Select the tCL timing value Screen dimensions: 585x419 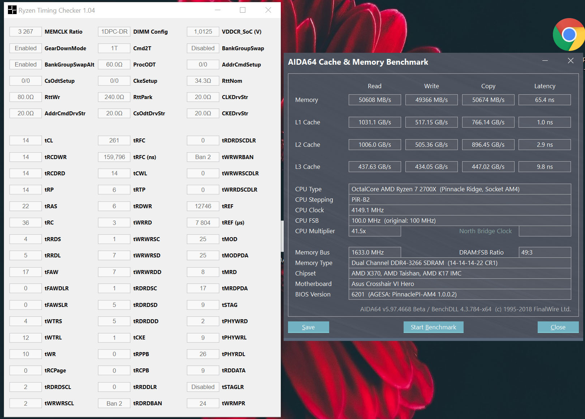[x=26, y=141]
